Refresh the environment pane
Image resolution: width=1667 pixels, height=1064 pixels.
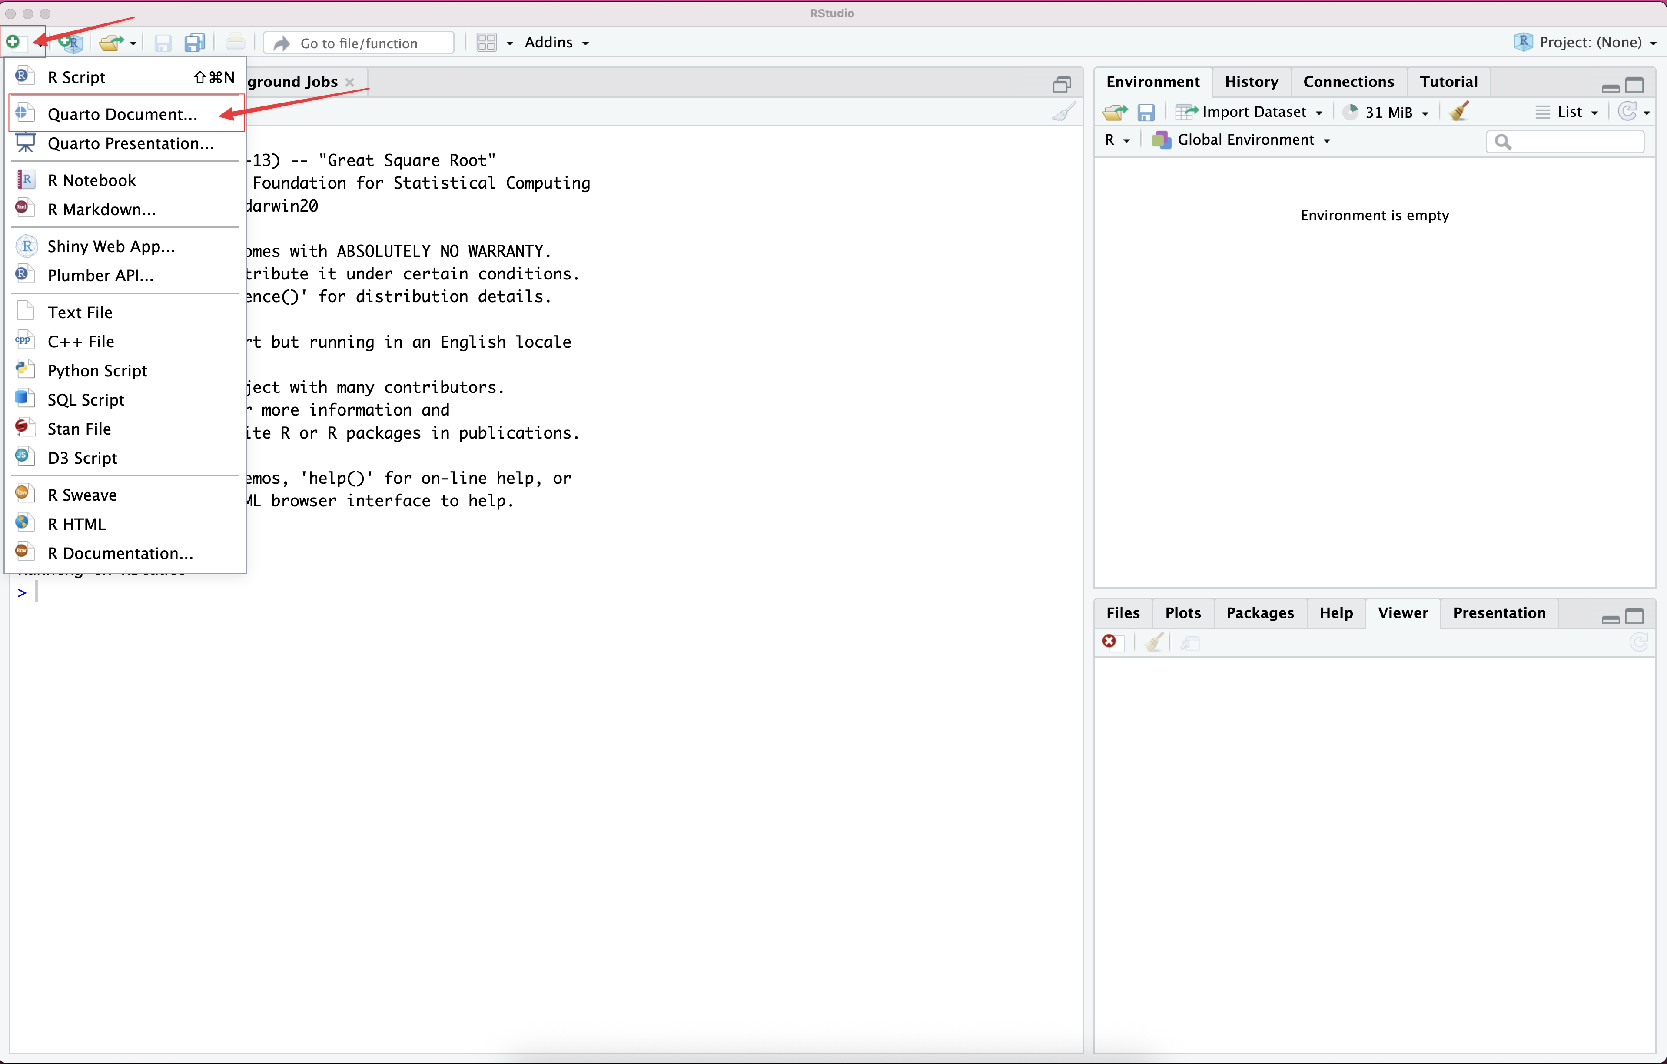click(1627, 111)
